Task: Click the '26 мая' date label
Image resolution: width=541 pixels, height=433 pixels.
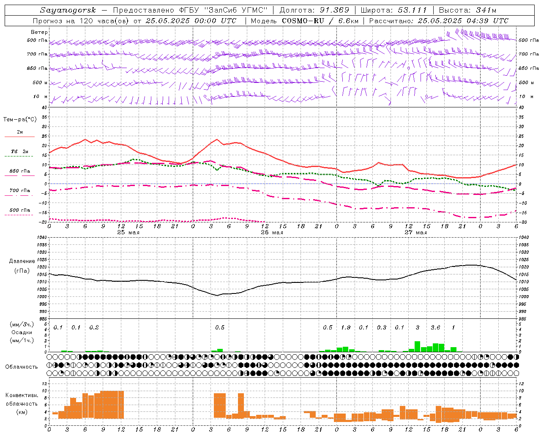Action: tap(272, 233)
